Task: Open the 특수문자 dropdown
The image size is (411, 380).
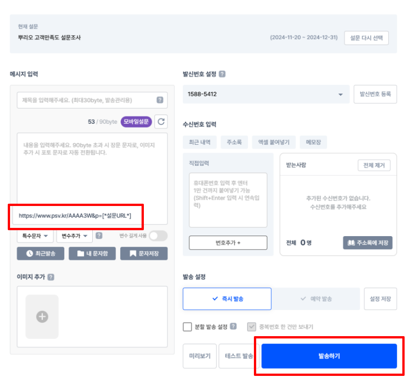Action: (x=35, y=236)
